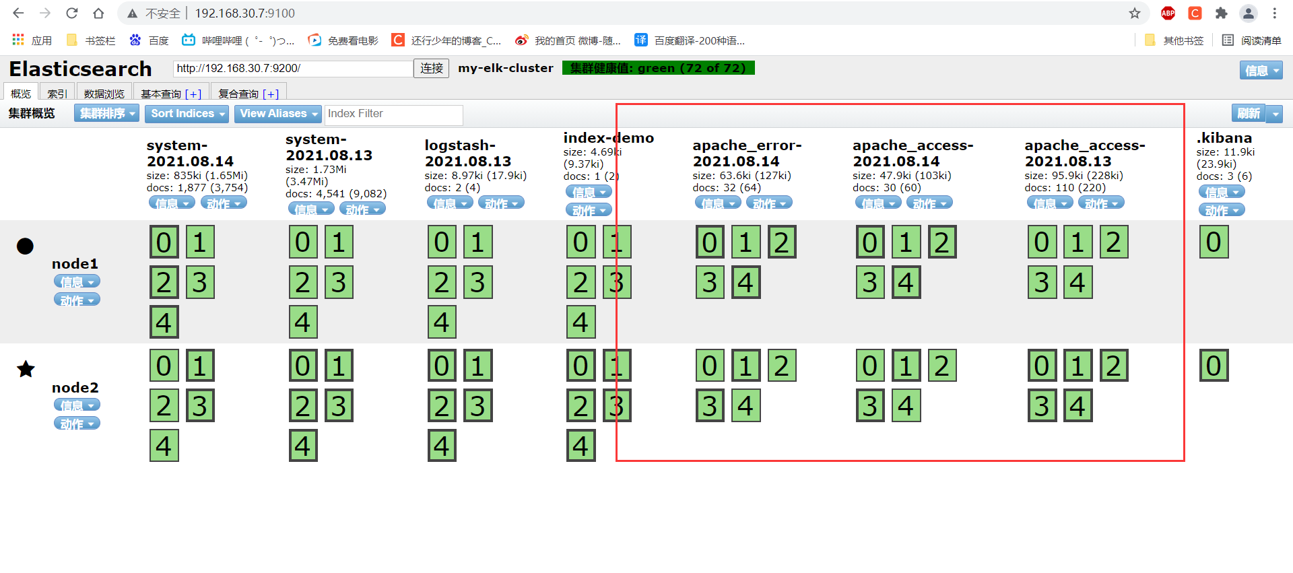1293x573 pixels.
Task: Open 信息 for system-2021.08.14 index
Action: 172,203
